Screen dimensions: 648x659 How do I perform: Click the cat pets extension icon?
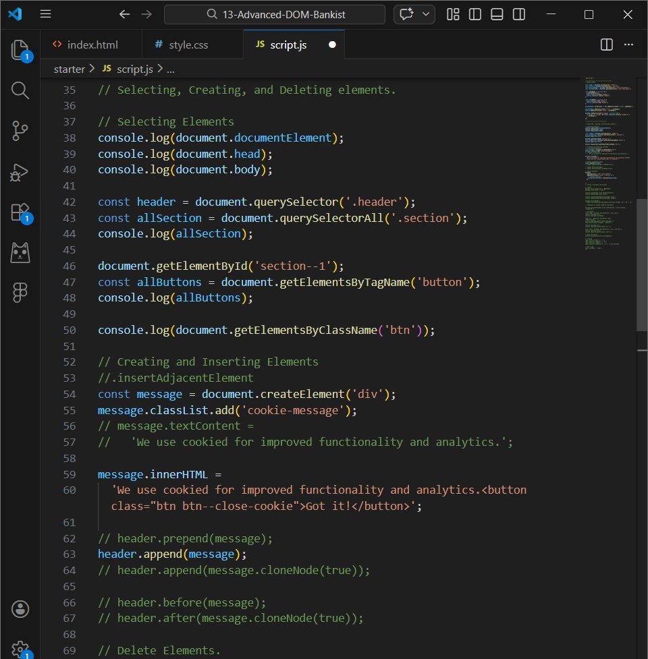point(20,253)
